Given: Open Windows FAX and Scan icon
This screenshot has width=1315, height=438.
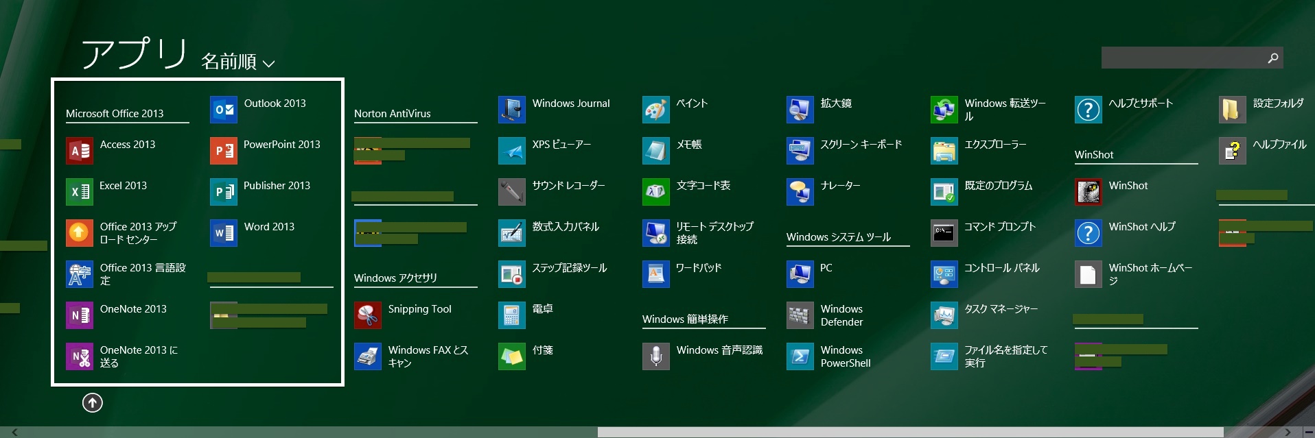Looking at the screenshot, I should click(368, 356).
